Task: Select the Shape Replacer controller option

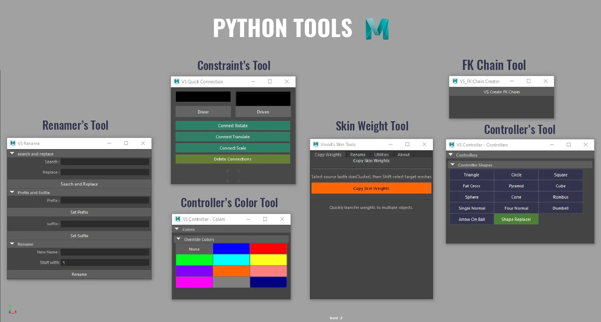Action: [516, 219]
